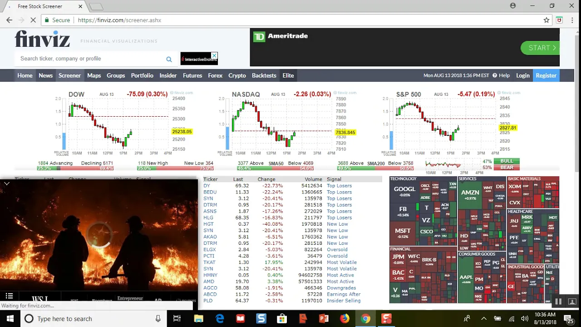Click the Windows taskbar search box
This screenshot has height=327, width=581.
pos(93,319)
